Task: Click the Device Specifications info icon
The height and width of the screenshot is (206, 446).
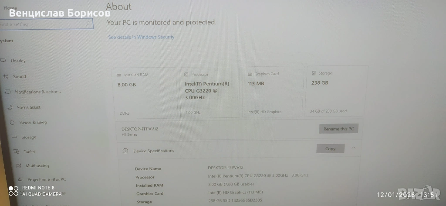Action: pos(125,151)
